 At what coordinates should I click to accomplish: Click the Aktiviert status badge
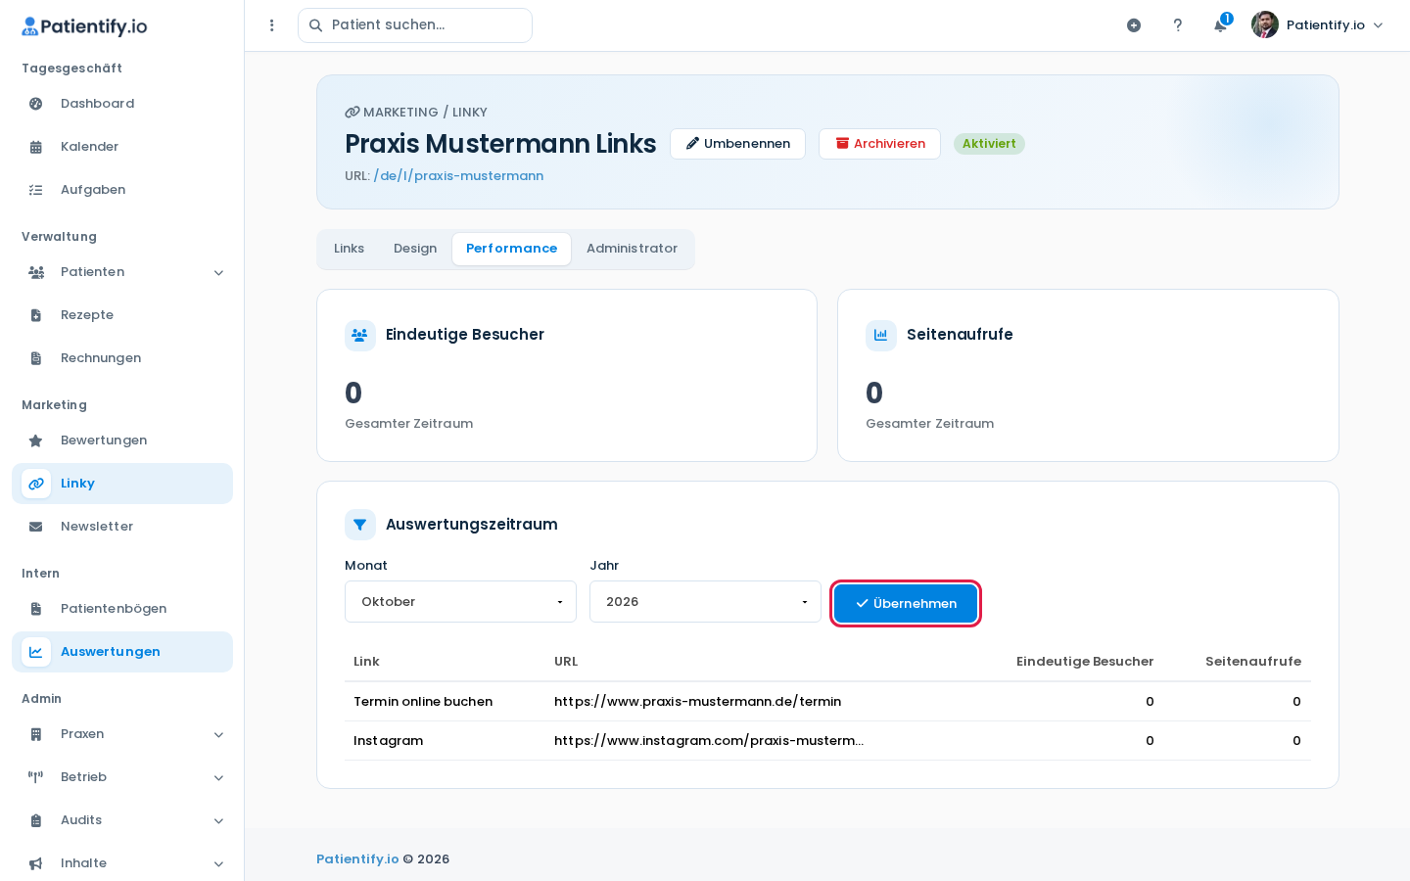coord(989,144)
